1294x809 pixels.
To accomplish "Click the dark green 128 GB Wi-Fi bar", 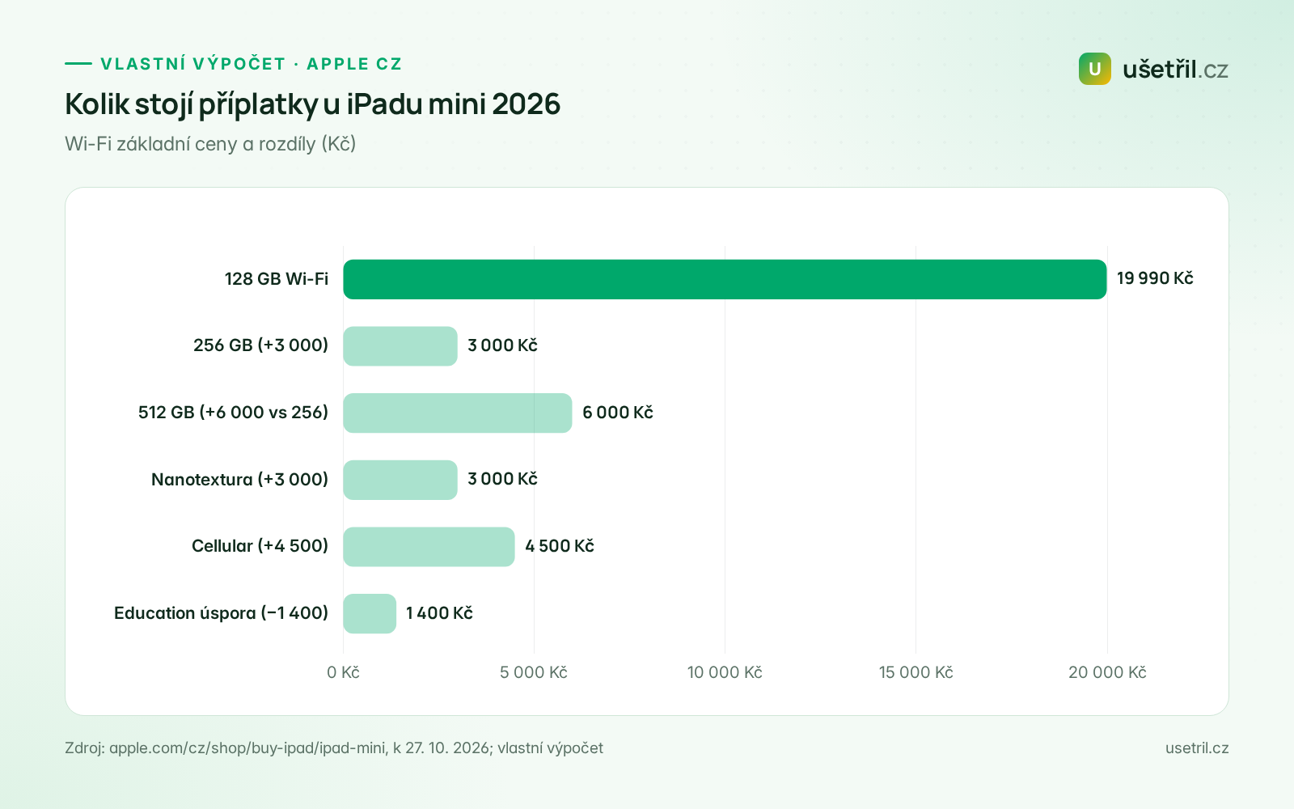I will point(725,279).
